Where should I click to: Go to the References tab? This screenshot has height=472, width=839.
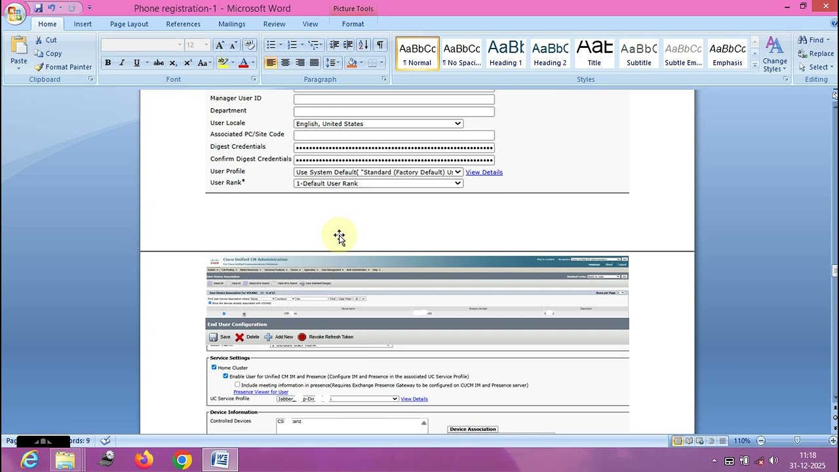(x=183, y=24)
